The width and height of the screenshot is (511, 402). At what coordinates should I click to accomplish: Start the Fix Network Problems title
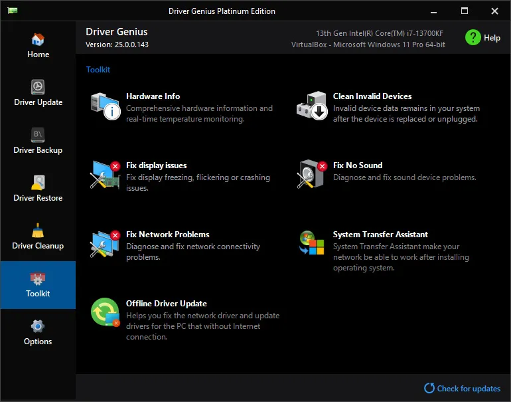pos(167,235)
